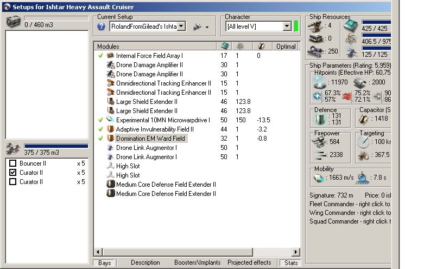The width and height of the screenshot is (443, 269).
Task: Click the drone bay icon
Action: pyautogui.click(x=13, y=149)
